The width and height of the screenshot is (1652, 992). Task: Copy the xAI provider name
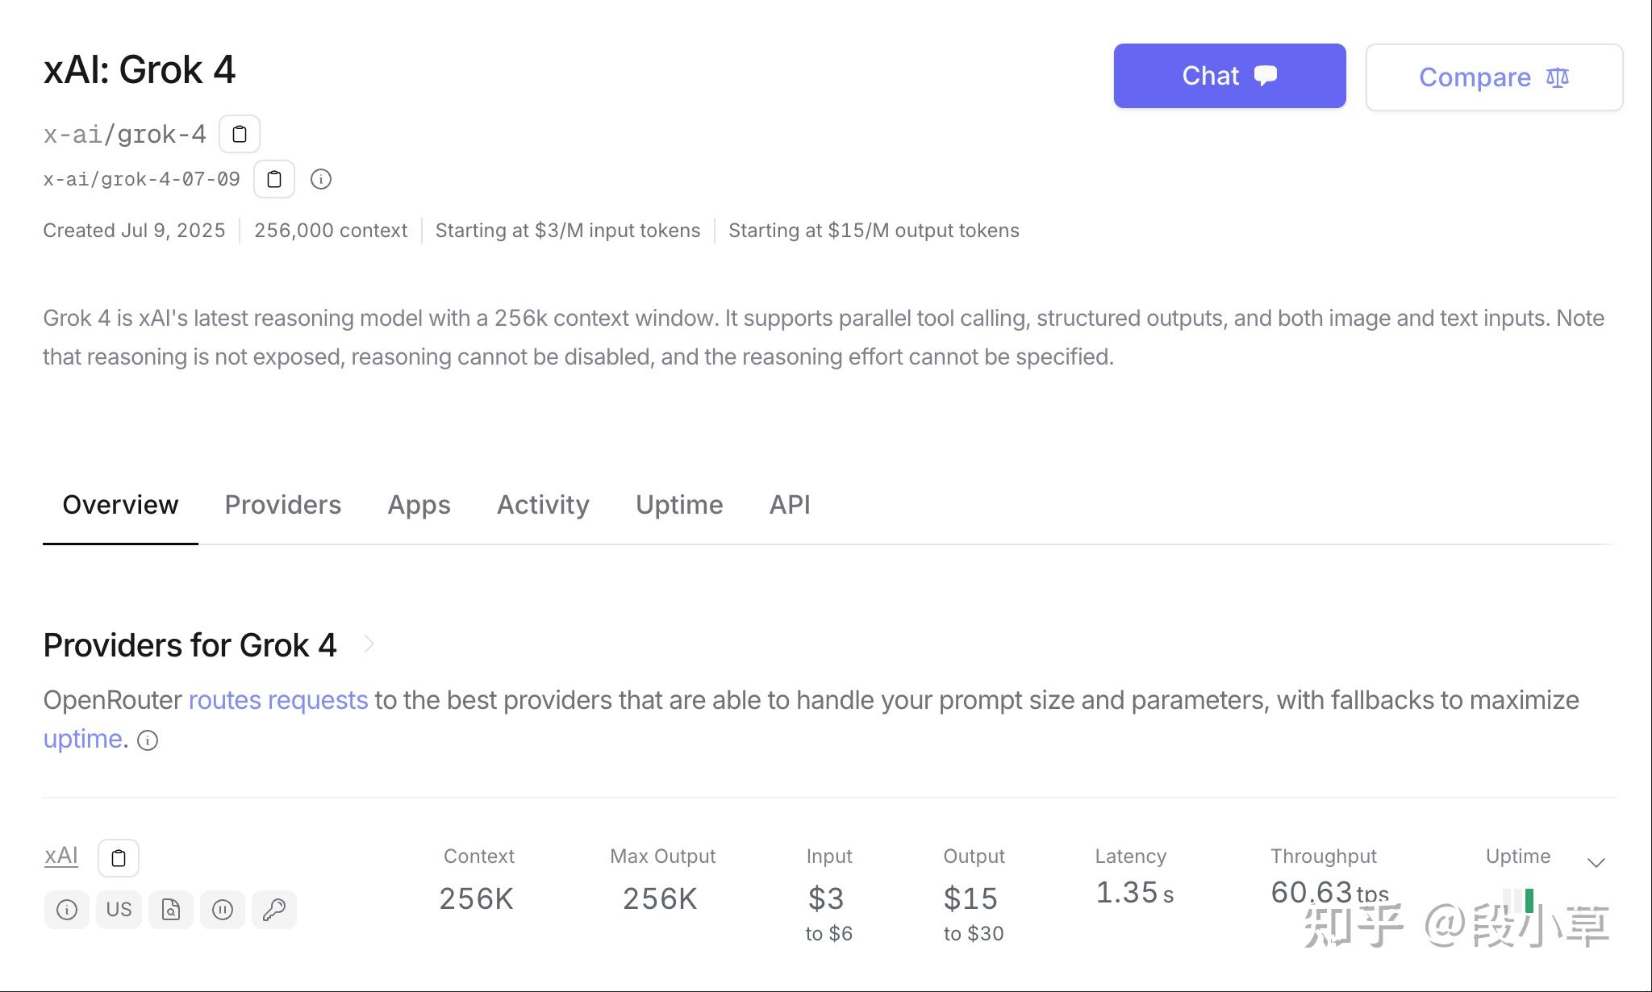[119, 858]
